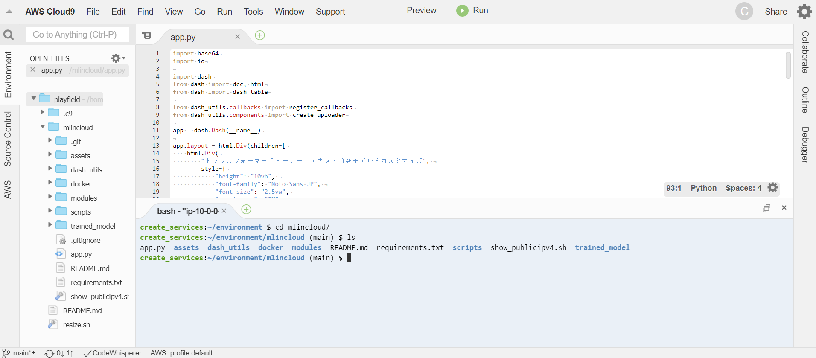Open the app.py file icon in tree
The image size is (816, 358).
(60, 254)
